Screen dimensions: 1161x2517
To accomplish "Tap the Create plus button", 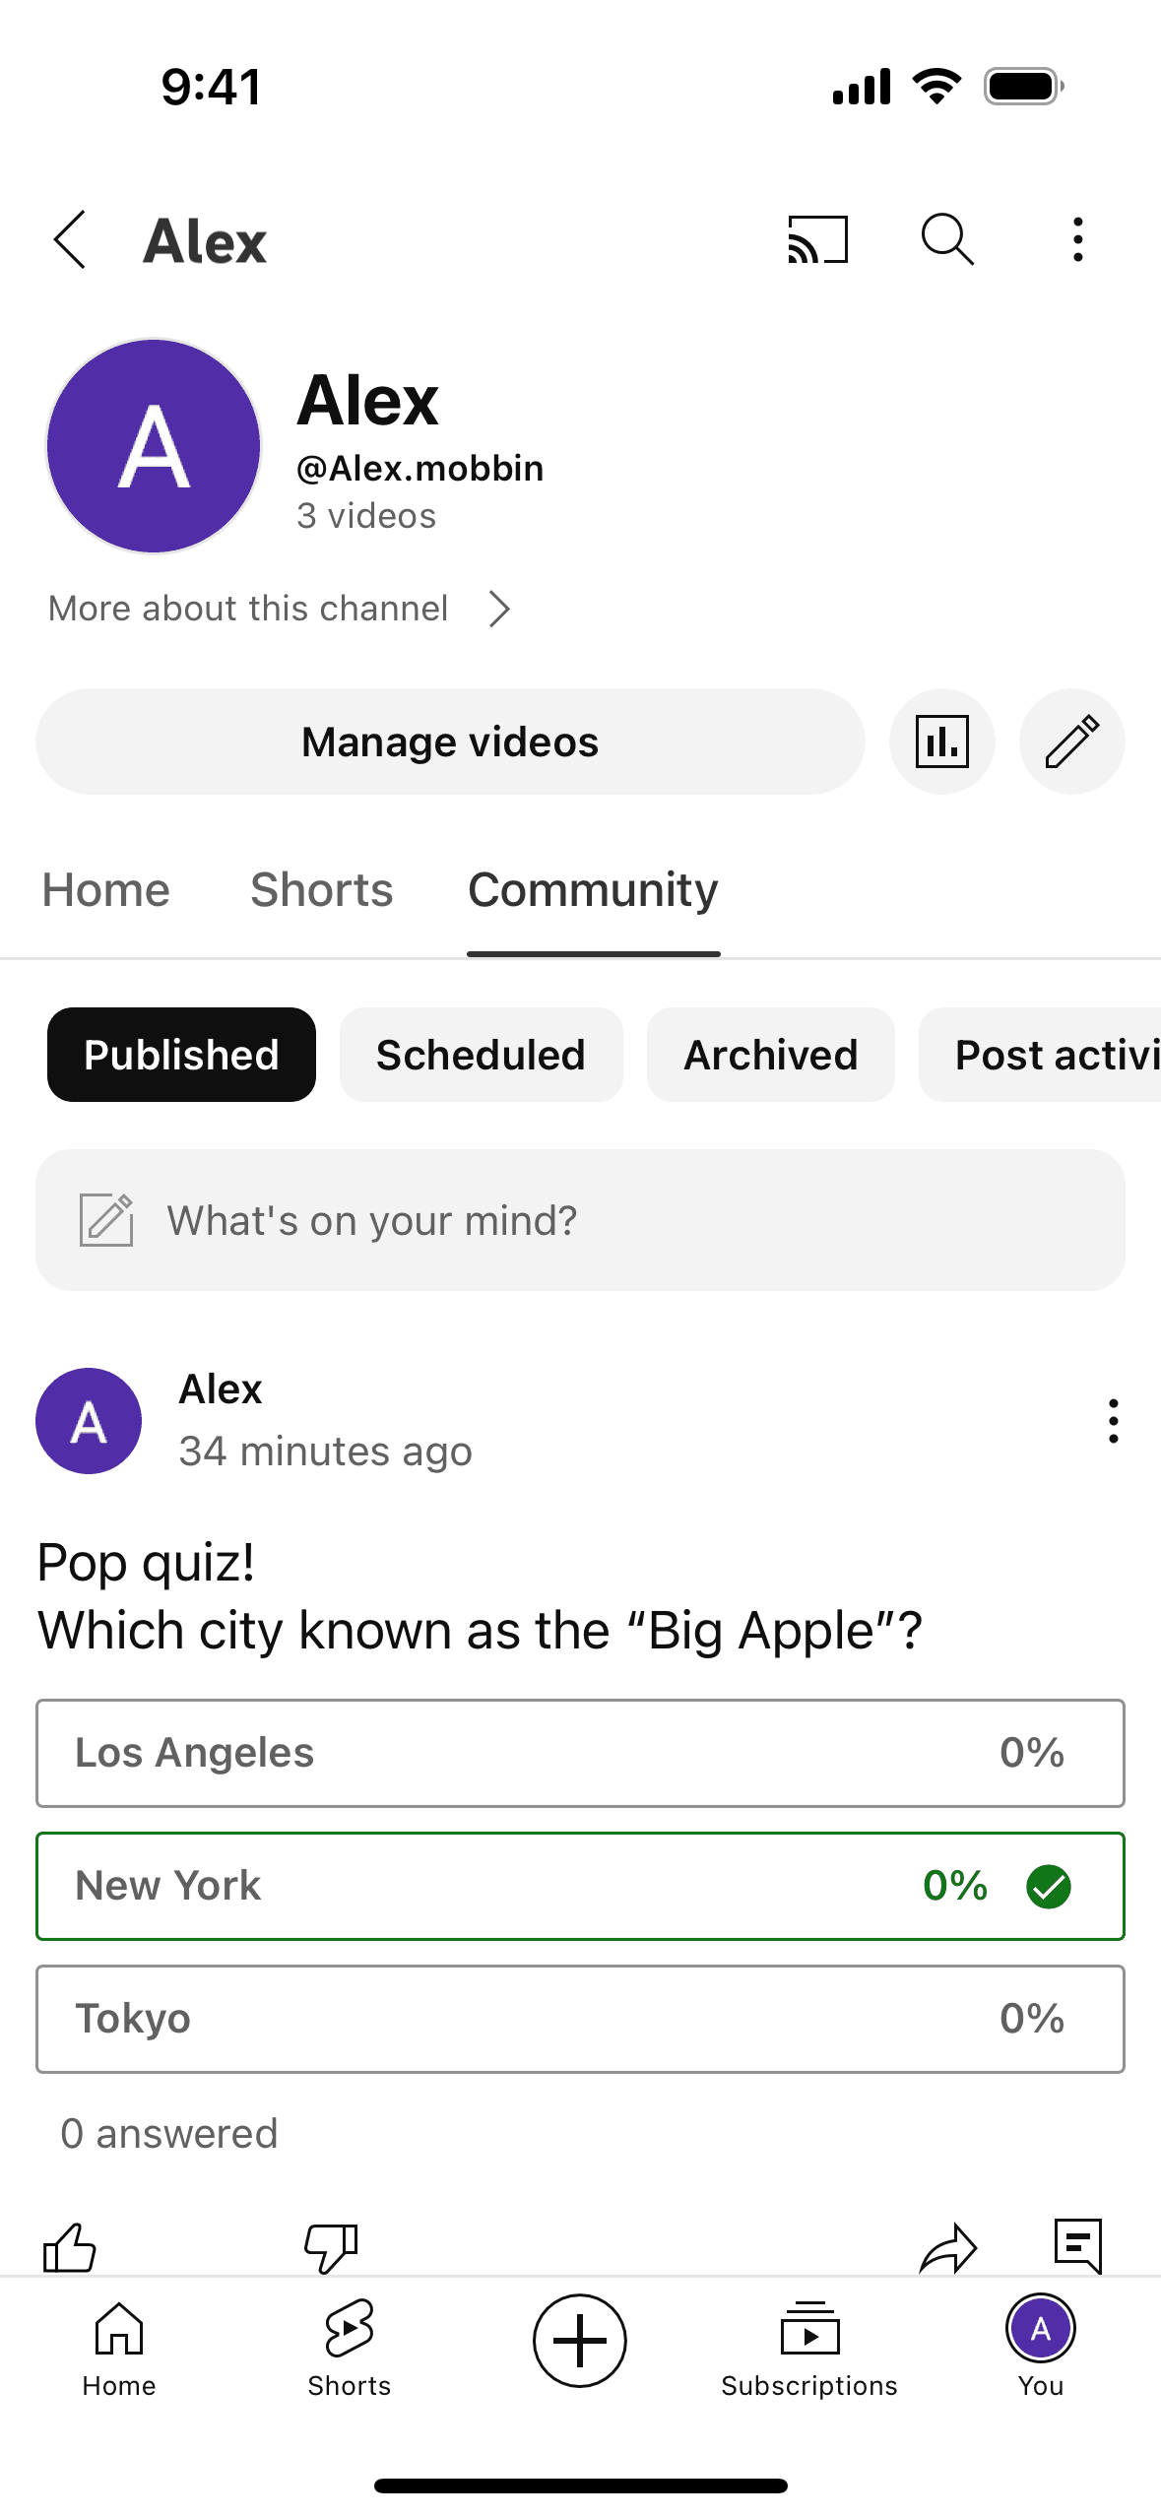I will [580, 2341].
